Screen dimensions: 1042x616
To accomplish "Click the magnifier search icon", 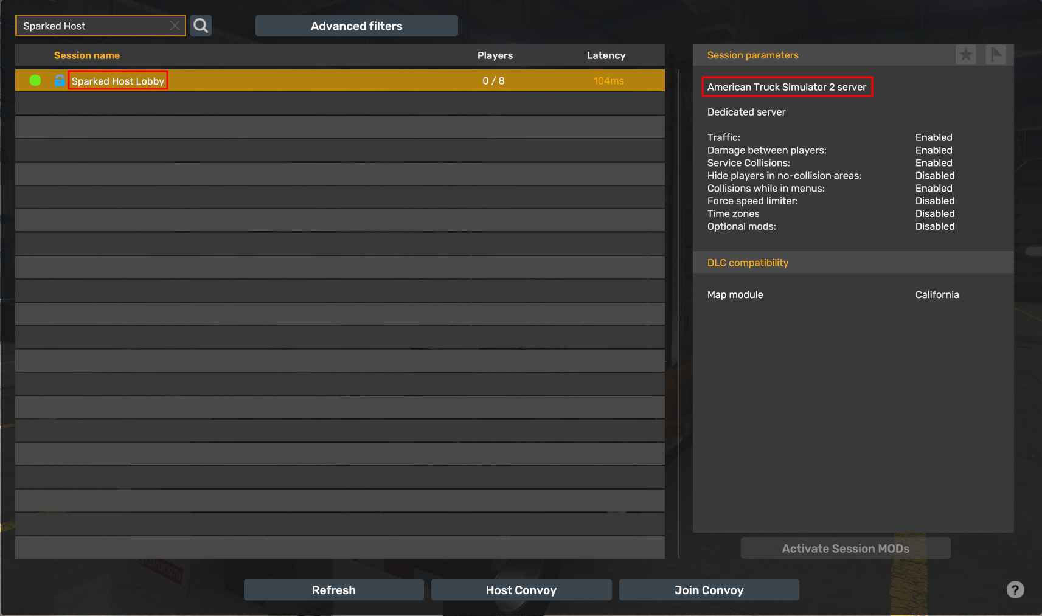I will click(201, 26).
